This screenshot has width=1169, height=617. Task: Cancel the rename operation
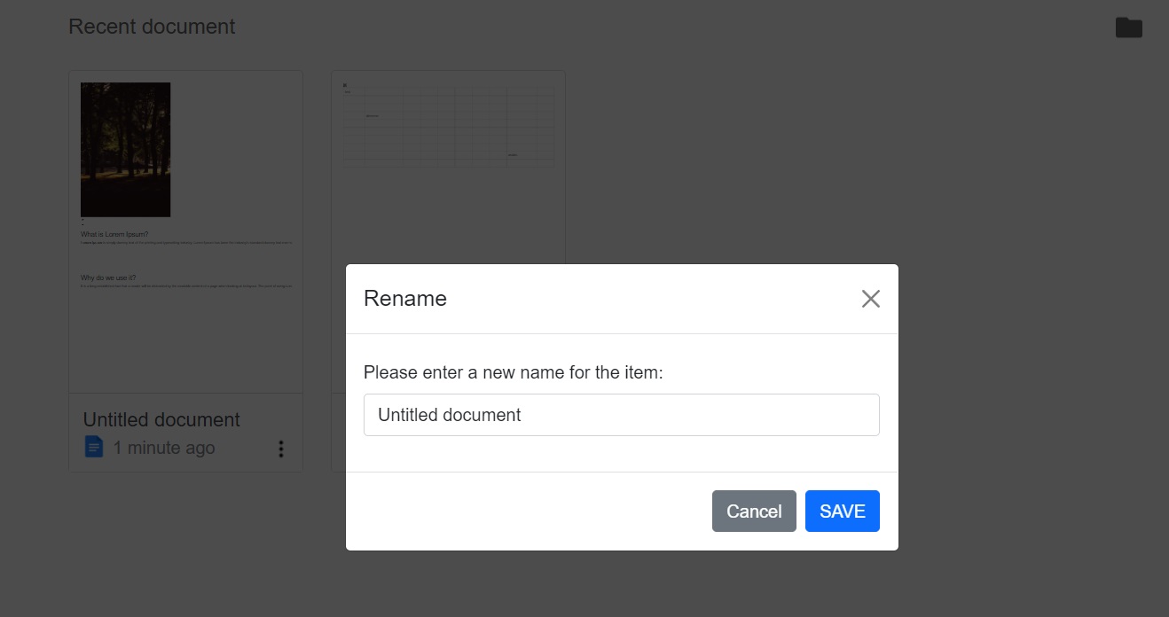coord(754,511)
